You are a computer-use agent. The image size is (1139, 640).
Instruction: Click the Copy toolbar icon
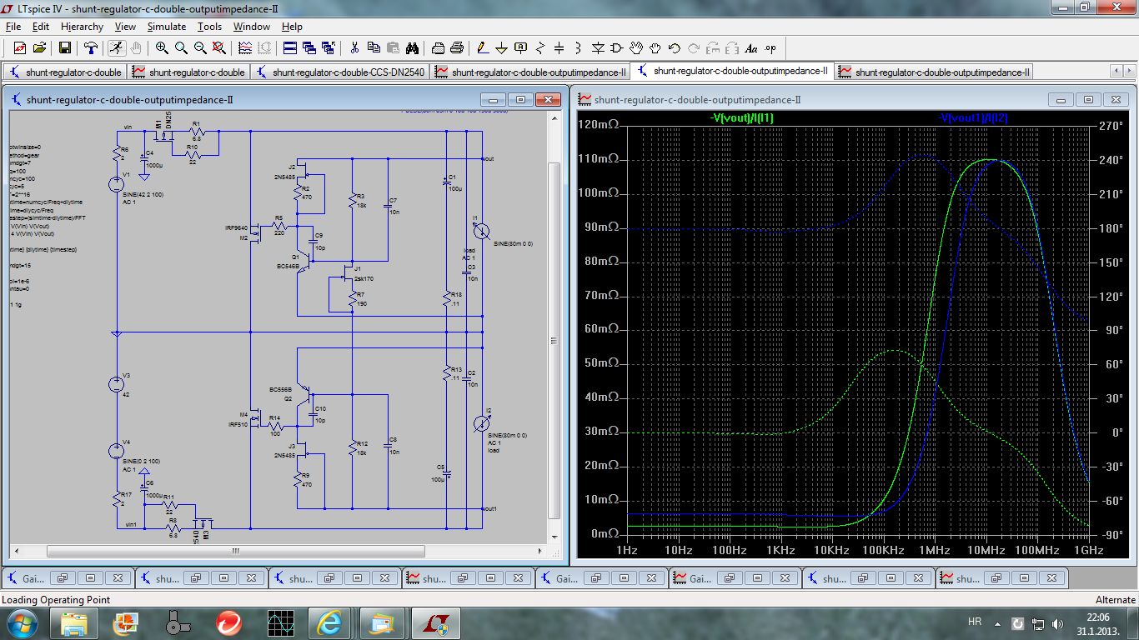[x=374, y=48]
